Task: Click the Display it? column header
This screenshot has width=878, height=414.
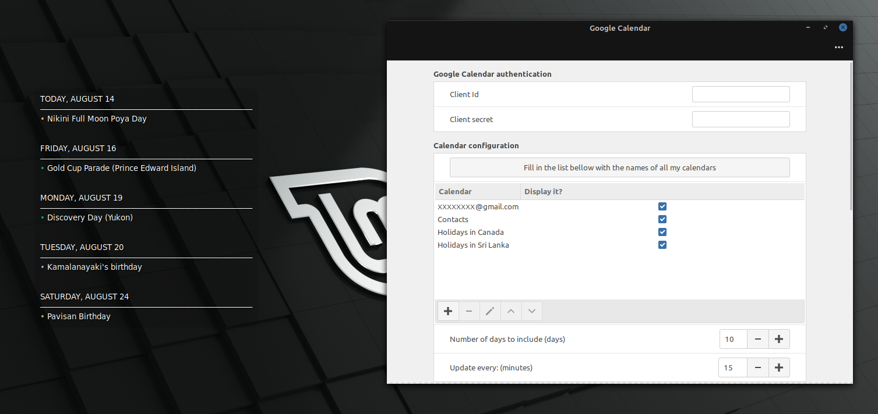Action: tap(662, 191)
